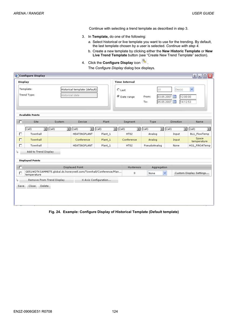The width and height of the screenshot is (234, 330).
Task: Sort by the Type column header
Action: (153, 122)
